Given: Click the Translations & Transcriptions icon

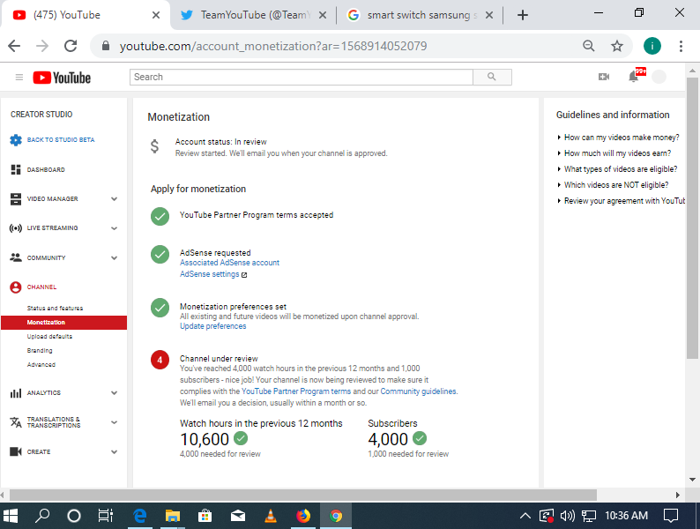Looking at the screenshot, I should tap(16, 422).
